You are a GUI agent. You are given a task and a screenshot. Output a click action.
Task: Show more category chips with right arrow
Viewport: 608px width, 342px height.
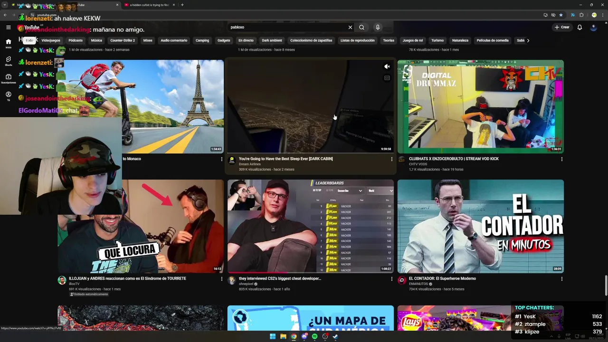[528, 40]
